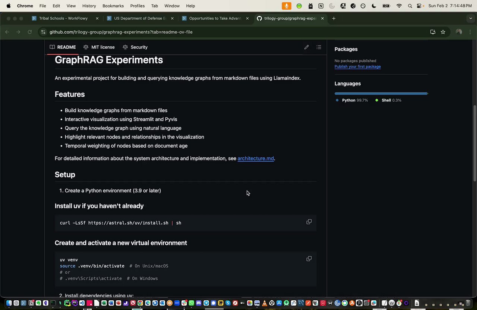477x310 pixels.
Task: Click the orange microphone menu bar icon
Action: 287,6
